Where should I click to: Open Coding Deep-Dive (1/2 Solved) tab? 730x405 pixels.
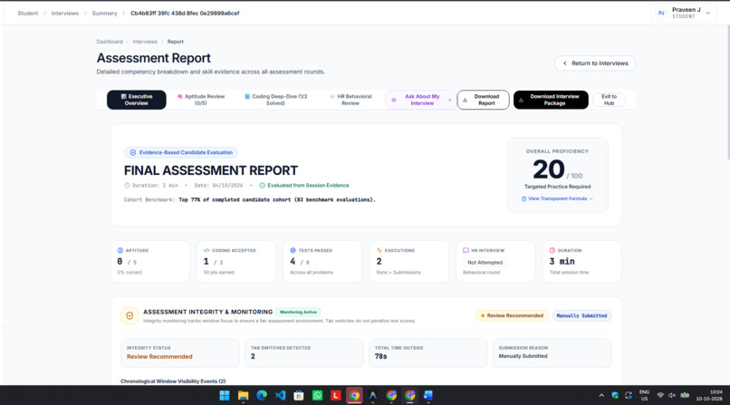click(275, 100)
